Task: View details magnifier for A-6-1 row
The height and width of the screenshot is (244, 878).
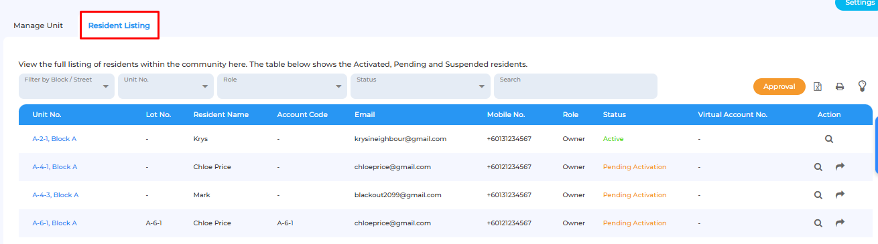Action: coord(818,223)
